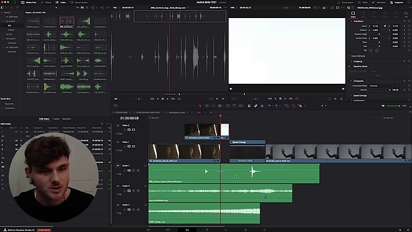Screen dimensions: 412x232
Task: Switch to Breakdown Audio timeline tab
Action: point(177,112)
